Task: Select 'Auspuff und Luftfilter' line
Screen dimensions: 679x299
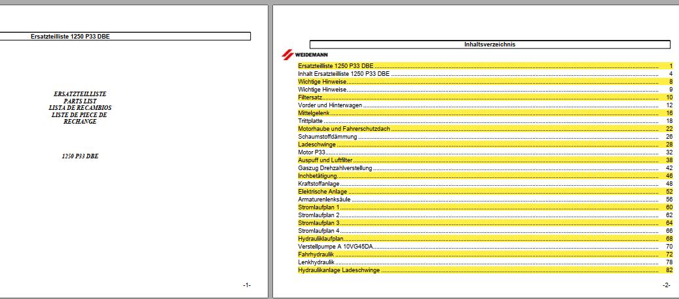Action: [485, 160]
